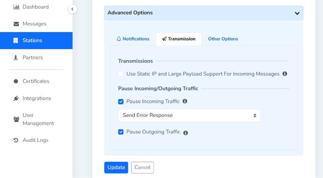Uncheck Pause Incoming Traffic checkbox

click(x=121, y=102)
